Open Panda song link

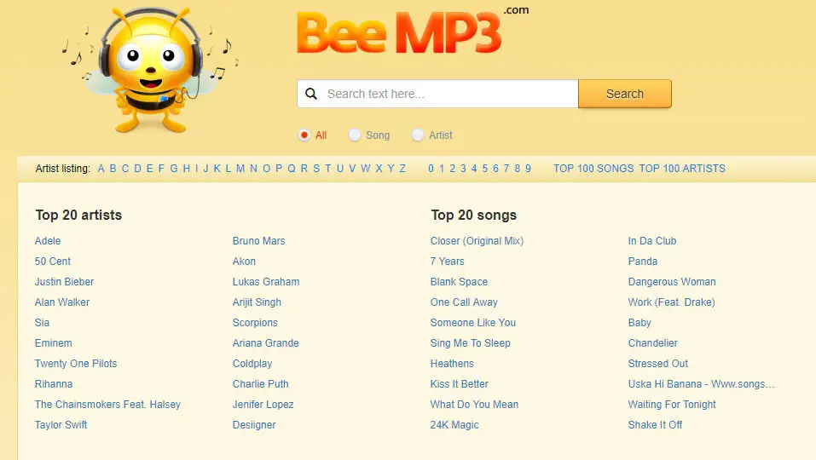click(x=643, y=261)
